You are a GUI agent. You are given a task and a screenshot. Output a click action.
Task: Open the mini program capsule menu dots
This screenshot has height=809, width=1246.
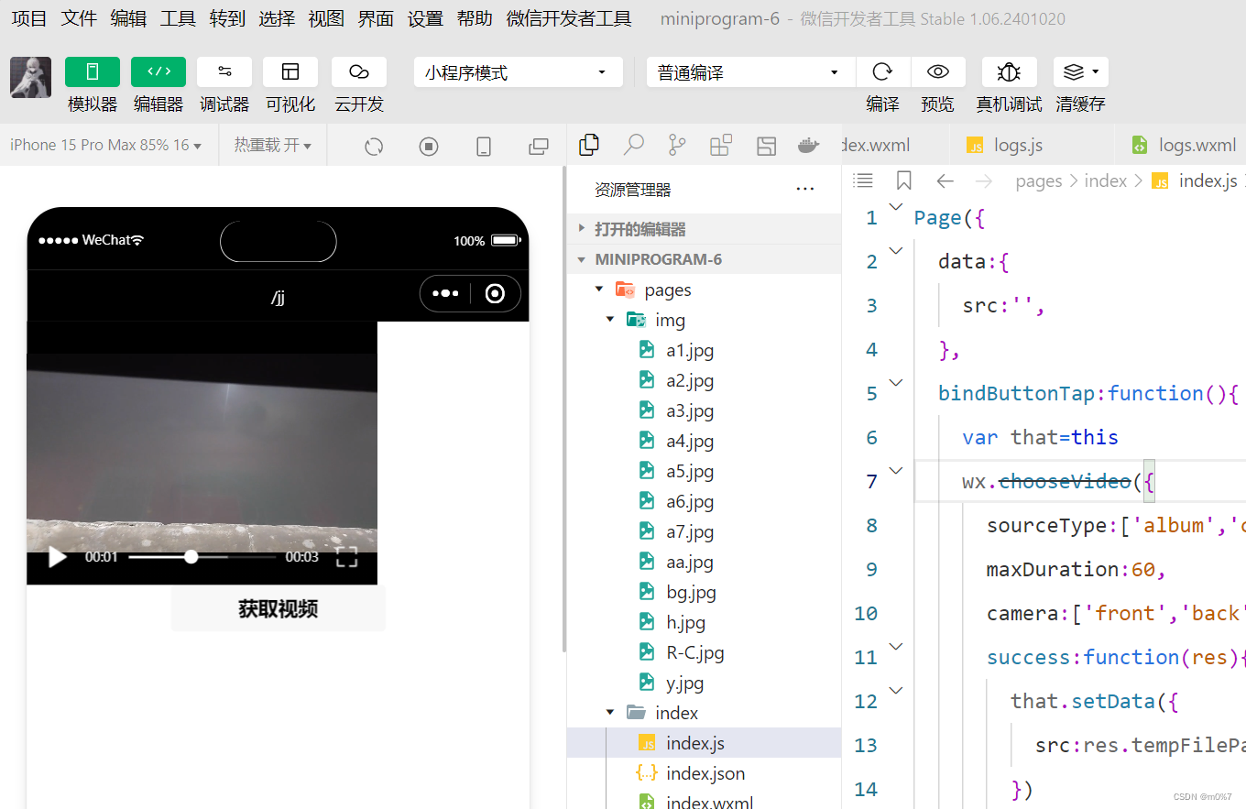pyautogui.click(x=445, y=293)
